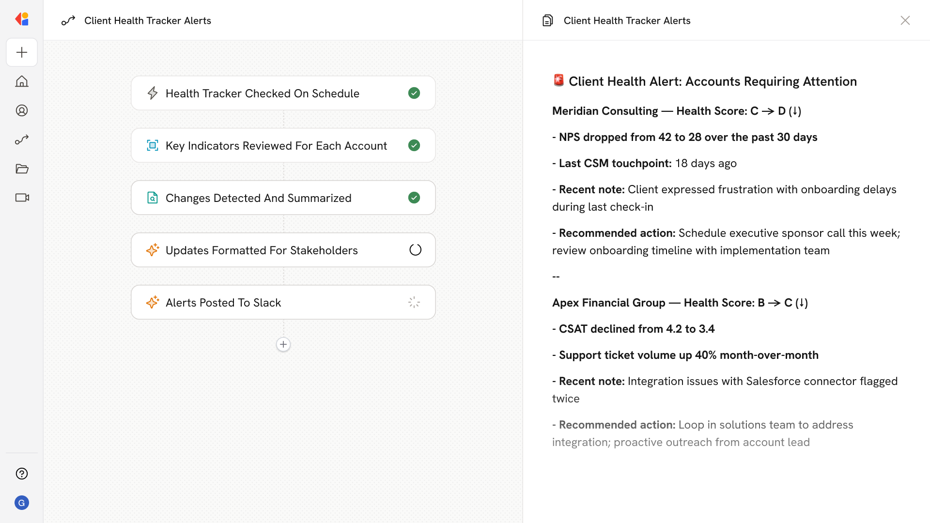Click the app logo at the top left
This screenshot has height=523, width=930.
[x=22, y=19]
